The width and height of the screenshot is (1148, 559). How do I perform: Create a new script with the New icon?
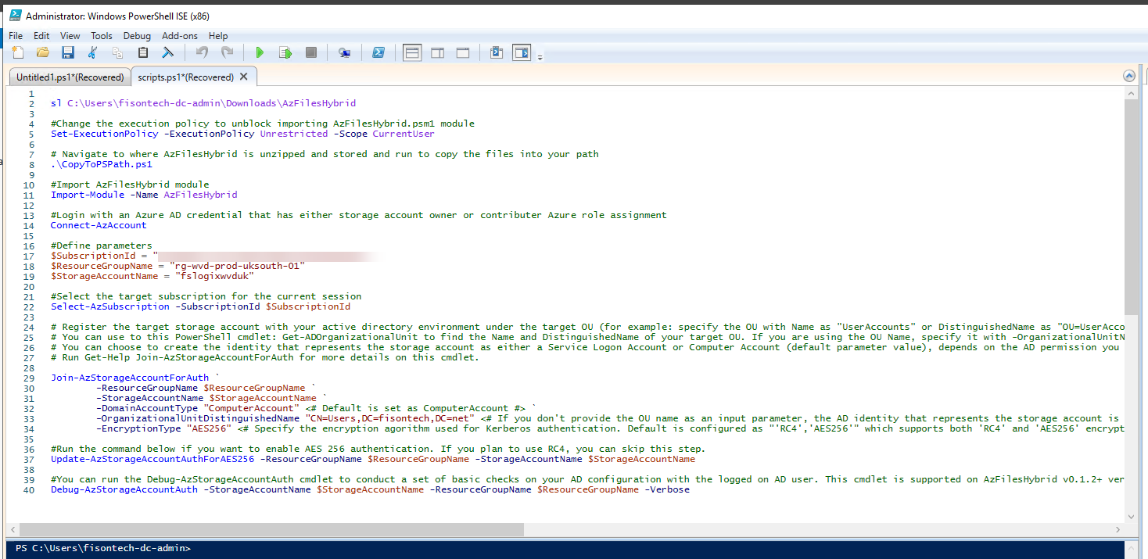point(18,52)
